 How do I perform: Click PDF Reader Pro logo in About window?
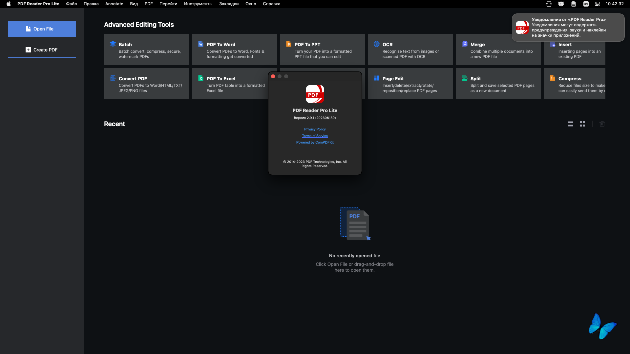315,94
